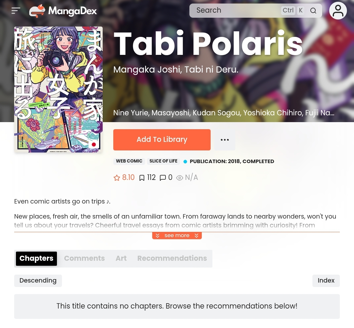The height and width of the screenshot is (328, 354).
Task: Click the Add To Library button
Action: (x=162, y=140)
